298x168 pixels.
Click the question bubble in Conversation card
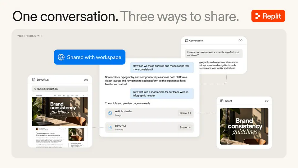click(x=214, y=54)
